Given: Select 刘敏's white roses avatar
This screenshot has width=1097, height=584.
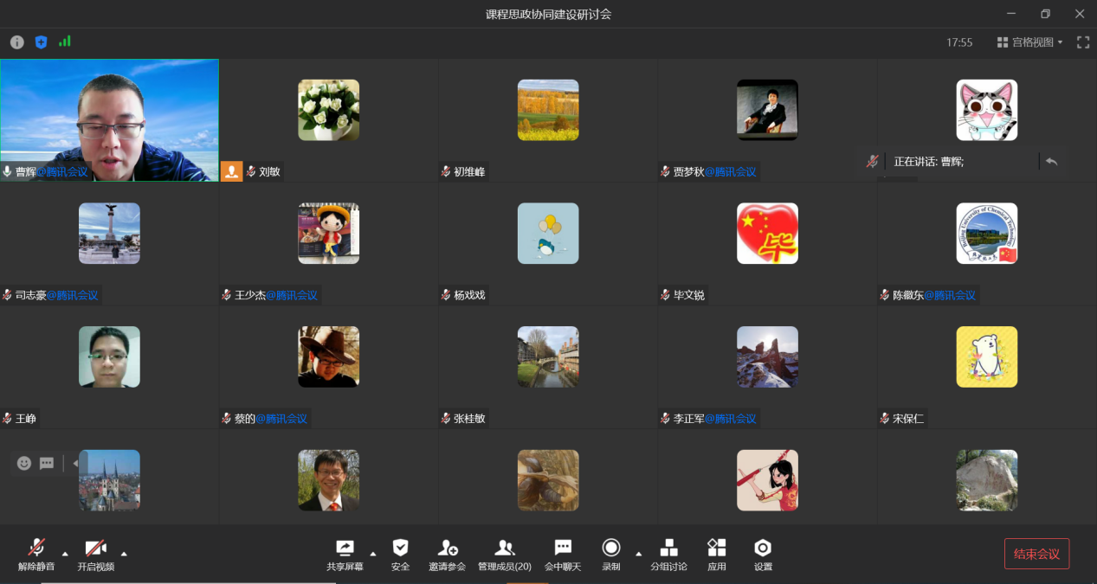Looking at the screenshot, I should (329, 110).
